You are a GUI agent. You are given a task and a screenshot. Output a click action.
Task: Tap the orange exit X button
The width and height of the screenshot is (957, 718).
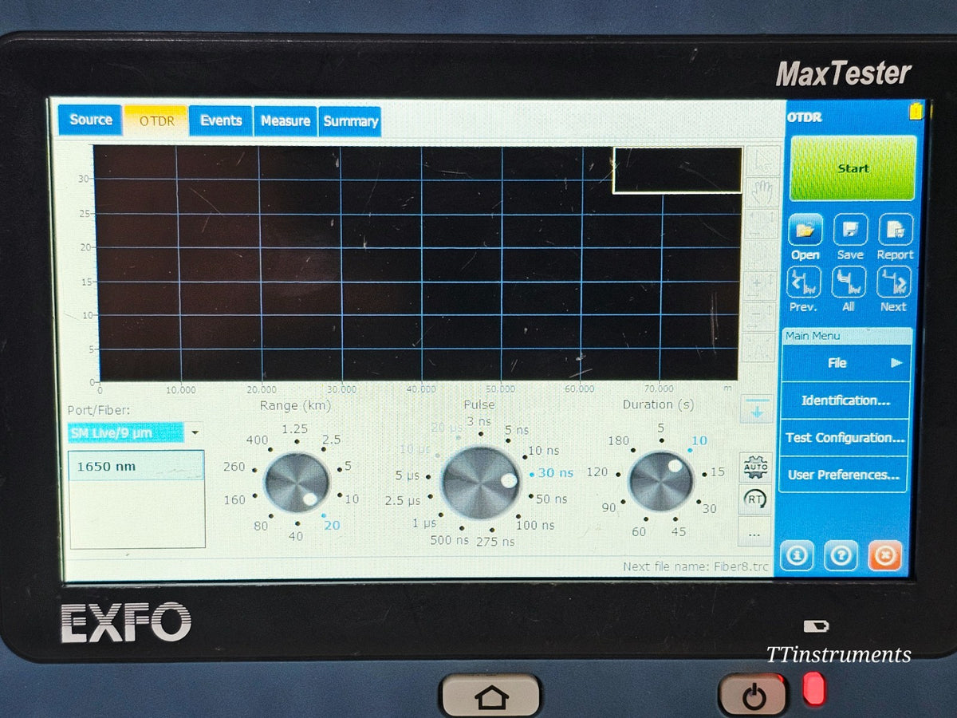[885, 555]
